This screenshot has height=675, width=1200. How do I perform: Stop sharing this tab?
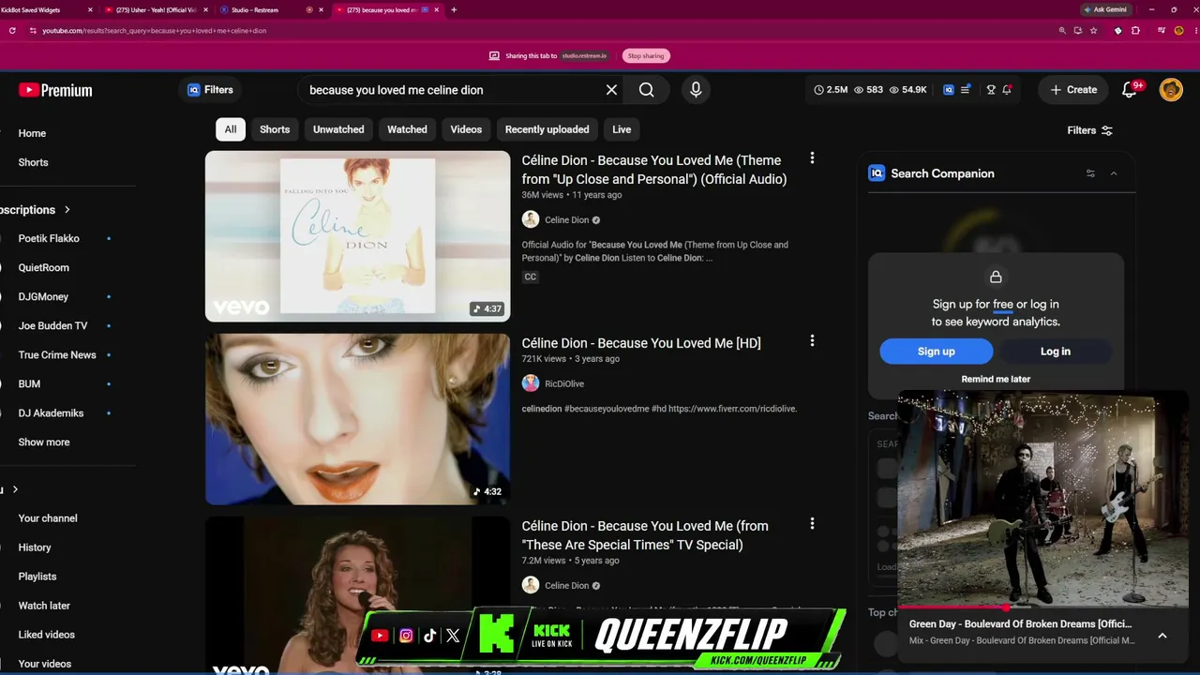click(646, 55)
